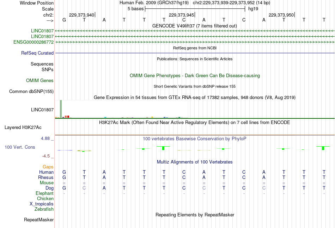
Task: Click the RefSeq Curated blue intron line
Action: pos(195,53)
